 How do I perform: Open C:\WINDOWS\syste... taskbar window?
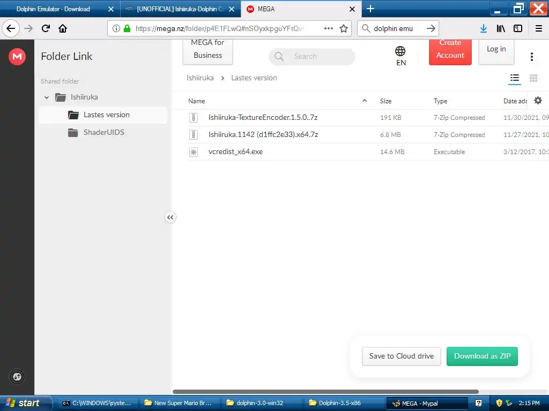(97, 403)
